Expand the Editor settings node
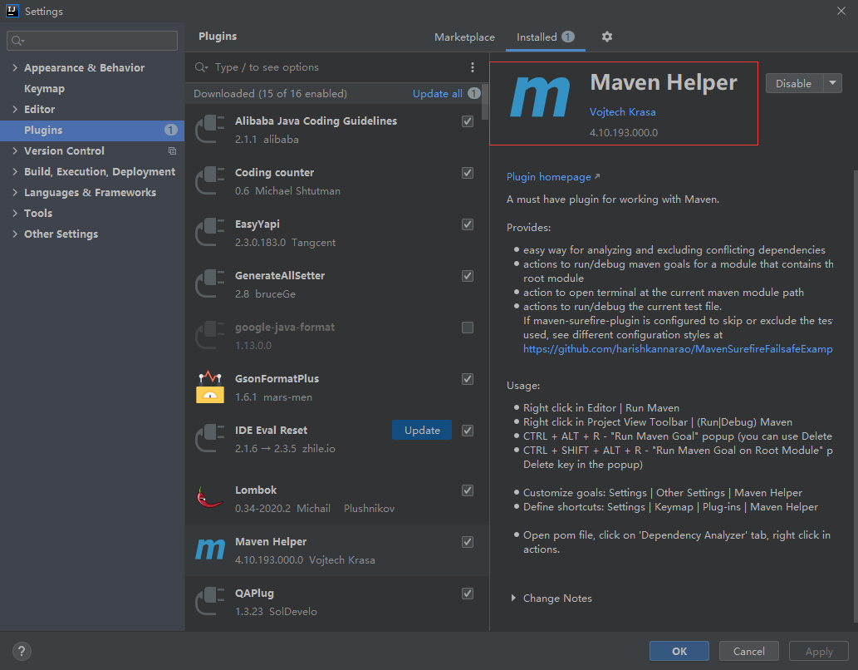Image resolution: width=858 pixels, height=670 pixels. (x=15, y=109)
